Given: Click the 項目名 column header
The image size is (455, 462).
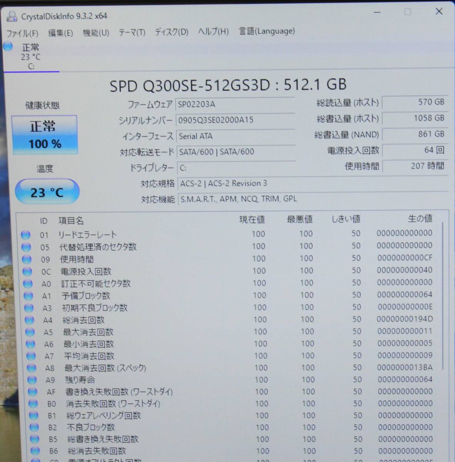Looking at the screenshot, I should 71,221.
